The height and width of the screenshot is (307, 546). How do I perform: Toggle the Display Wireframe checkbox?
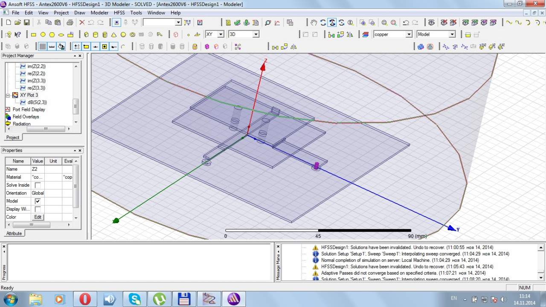point(38,209)
